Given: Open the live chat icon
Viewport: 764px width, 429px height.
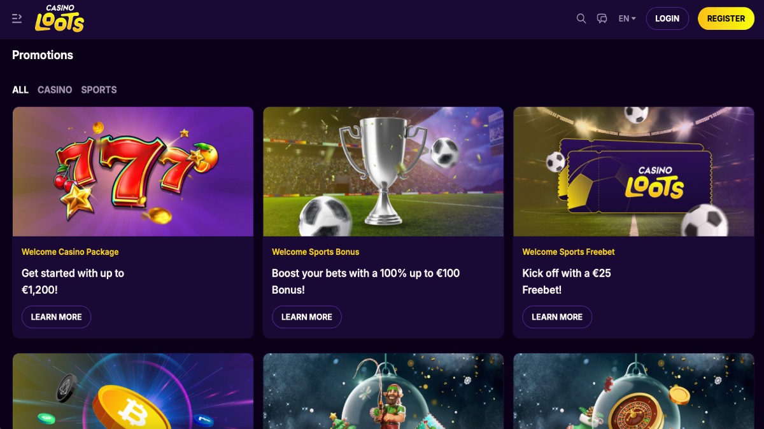Looking at the screenshot, I should (602, 18).
